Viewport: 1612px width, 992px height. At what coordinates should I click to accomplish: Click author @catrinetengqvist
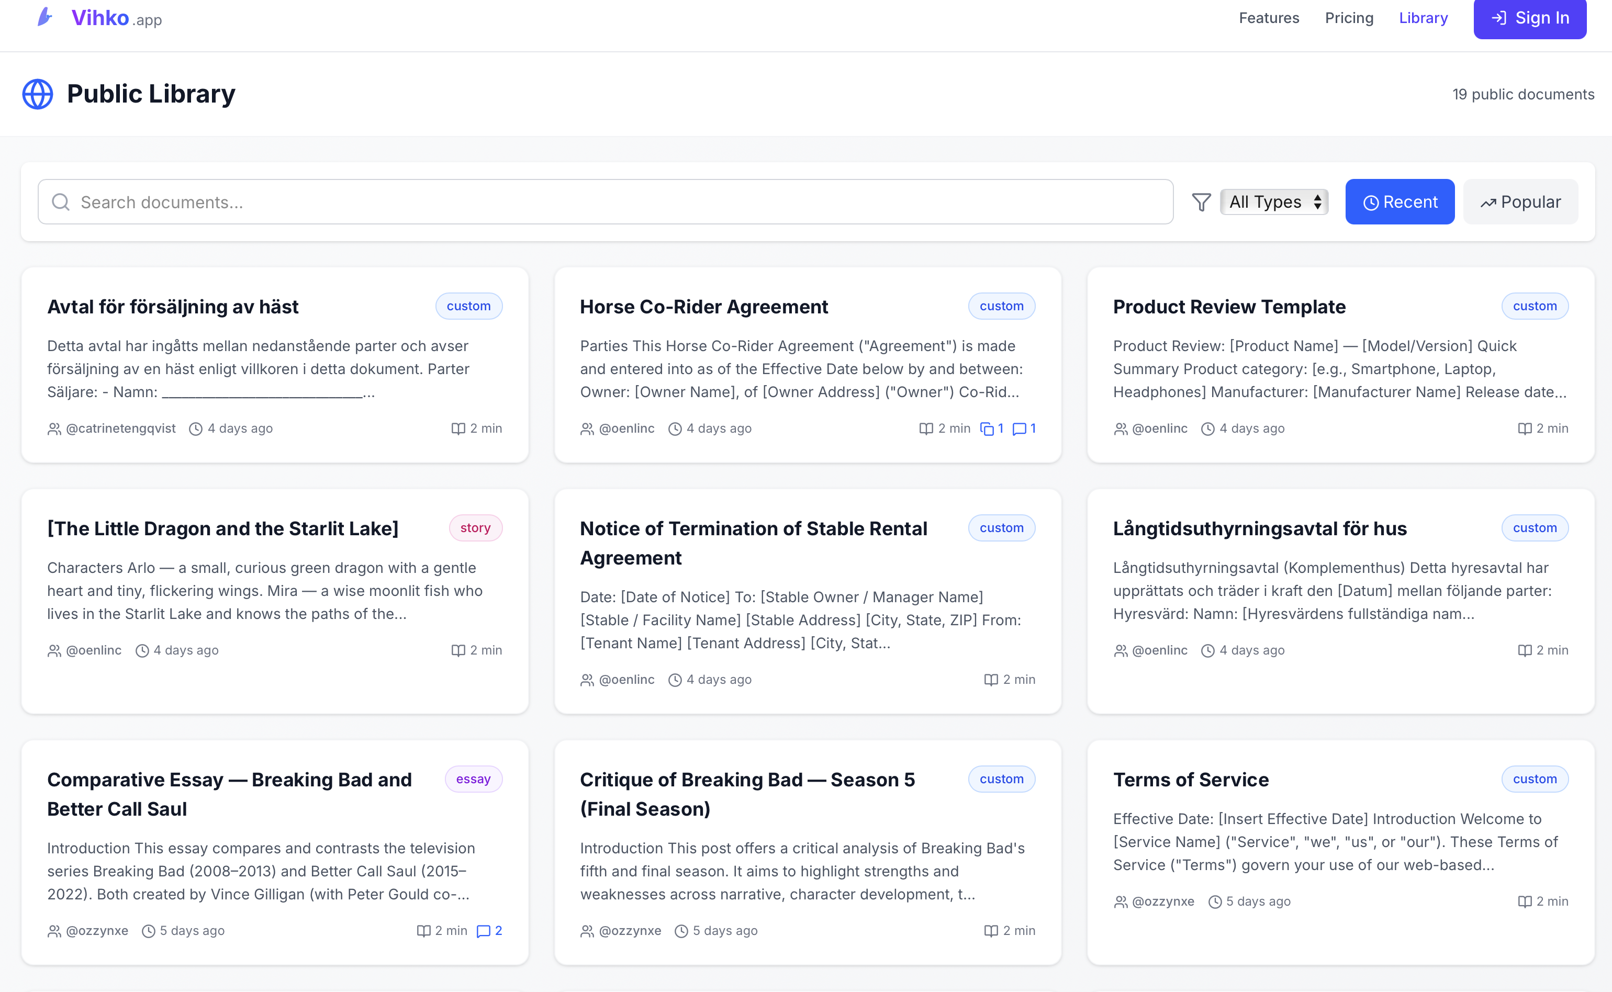[x=121, y=429]
